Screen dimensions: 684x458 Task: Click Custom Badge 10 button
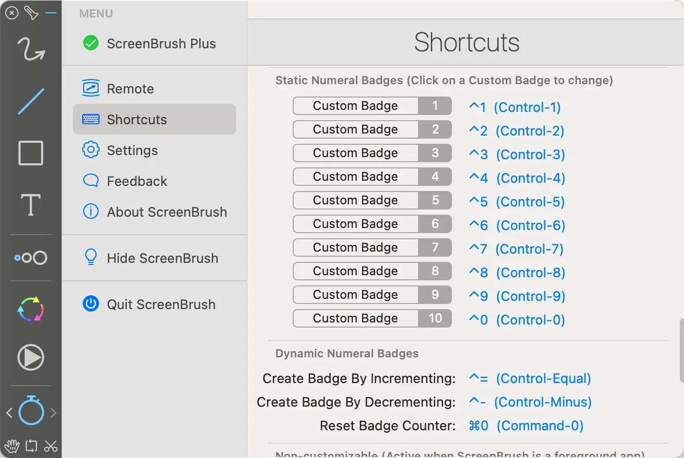click(x=372, y=319)
